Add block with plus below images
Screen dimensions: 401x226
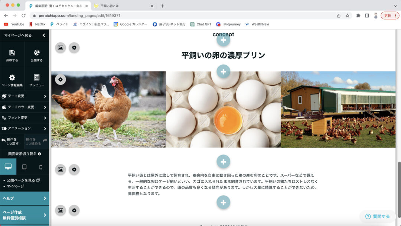(x=223, y=162)
